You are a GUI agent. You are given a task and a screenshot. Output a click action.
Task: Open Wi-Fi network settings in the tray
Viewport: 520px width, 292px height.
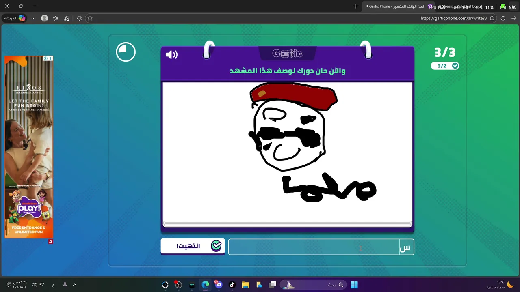pos(42,285)
